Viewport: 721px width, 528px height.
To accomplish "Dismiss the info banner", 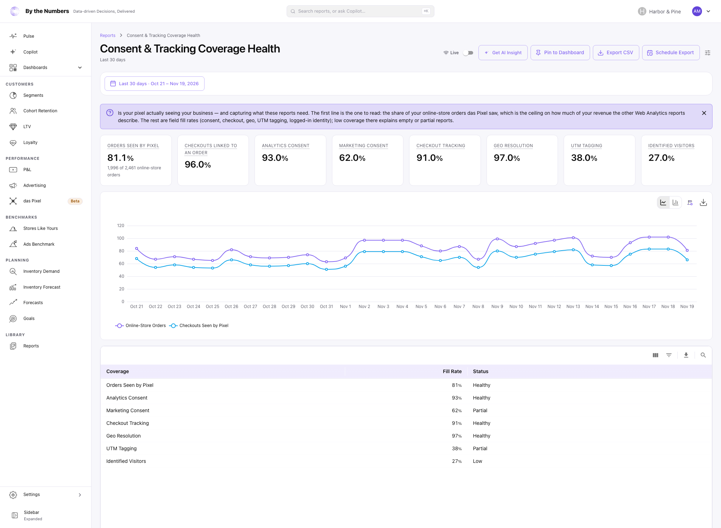I will click(x=704, y=113).
